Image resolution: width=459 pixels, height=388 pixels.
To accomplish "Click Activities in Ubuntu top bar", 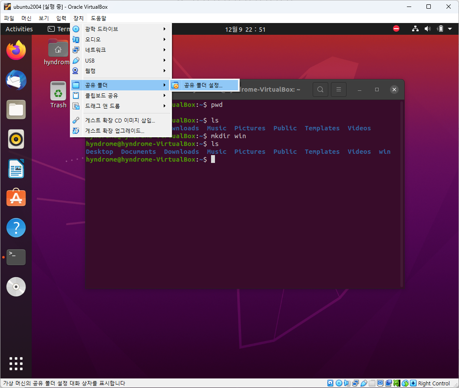I will click(x=19, y=29).
